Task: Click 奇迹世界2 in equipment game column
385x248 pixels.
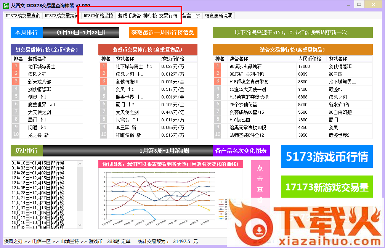Action: pos(339,135)
